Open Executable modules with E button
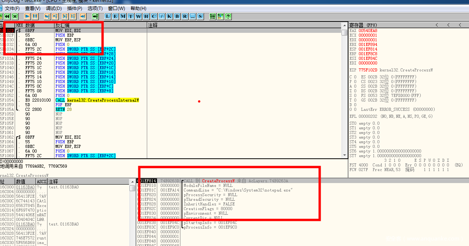Viewport: 469px width, 246px height. [115, 16]
